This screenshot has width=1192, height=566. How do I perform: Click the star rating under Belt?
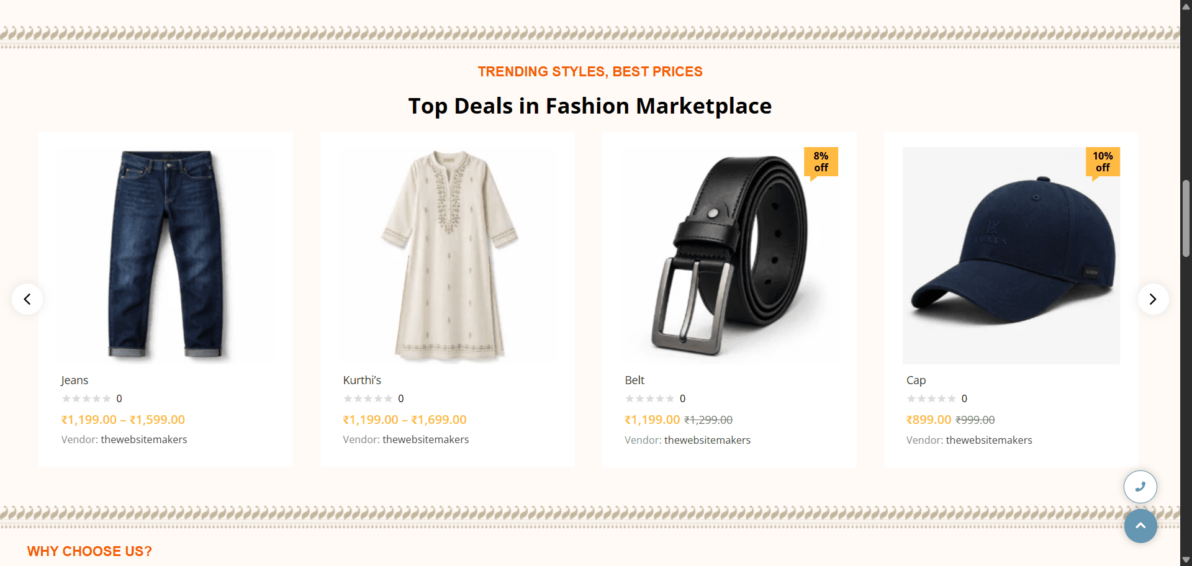click(x=650, y=398)
